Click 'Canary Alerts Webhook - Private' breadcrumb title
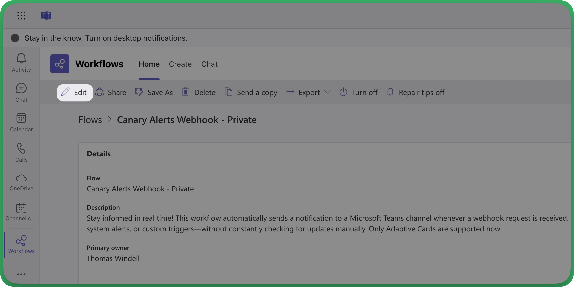Screen dimensions: 574x287 click(187, 120)
